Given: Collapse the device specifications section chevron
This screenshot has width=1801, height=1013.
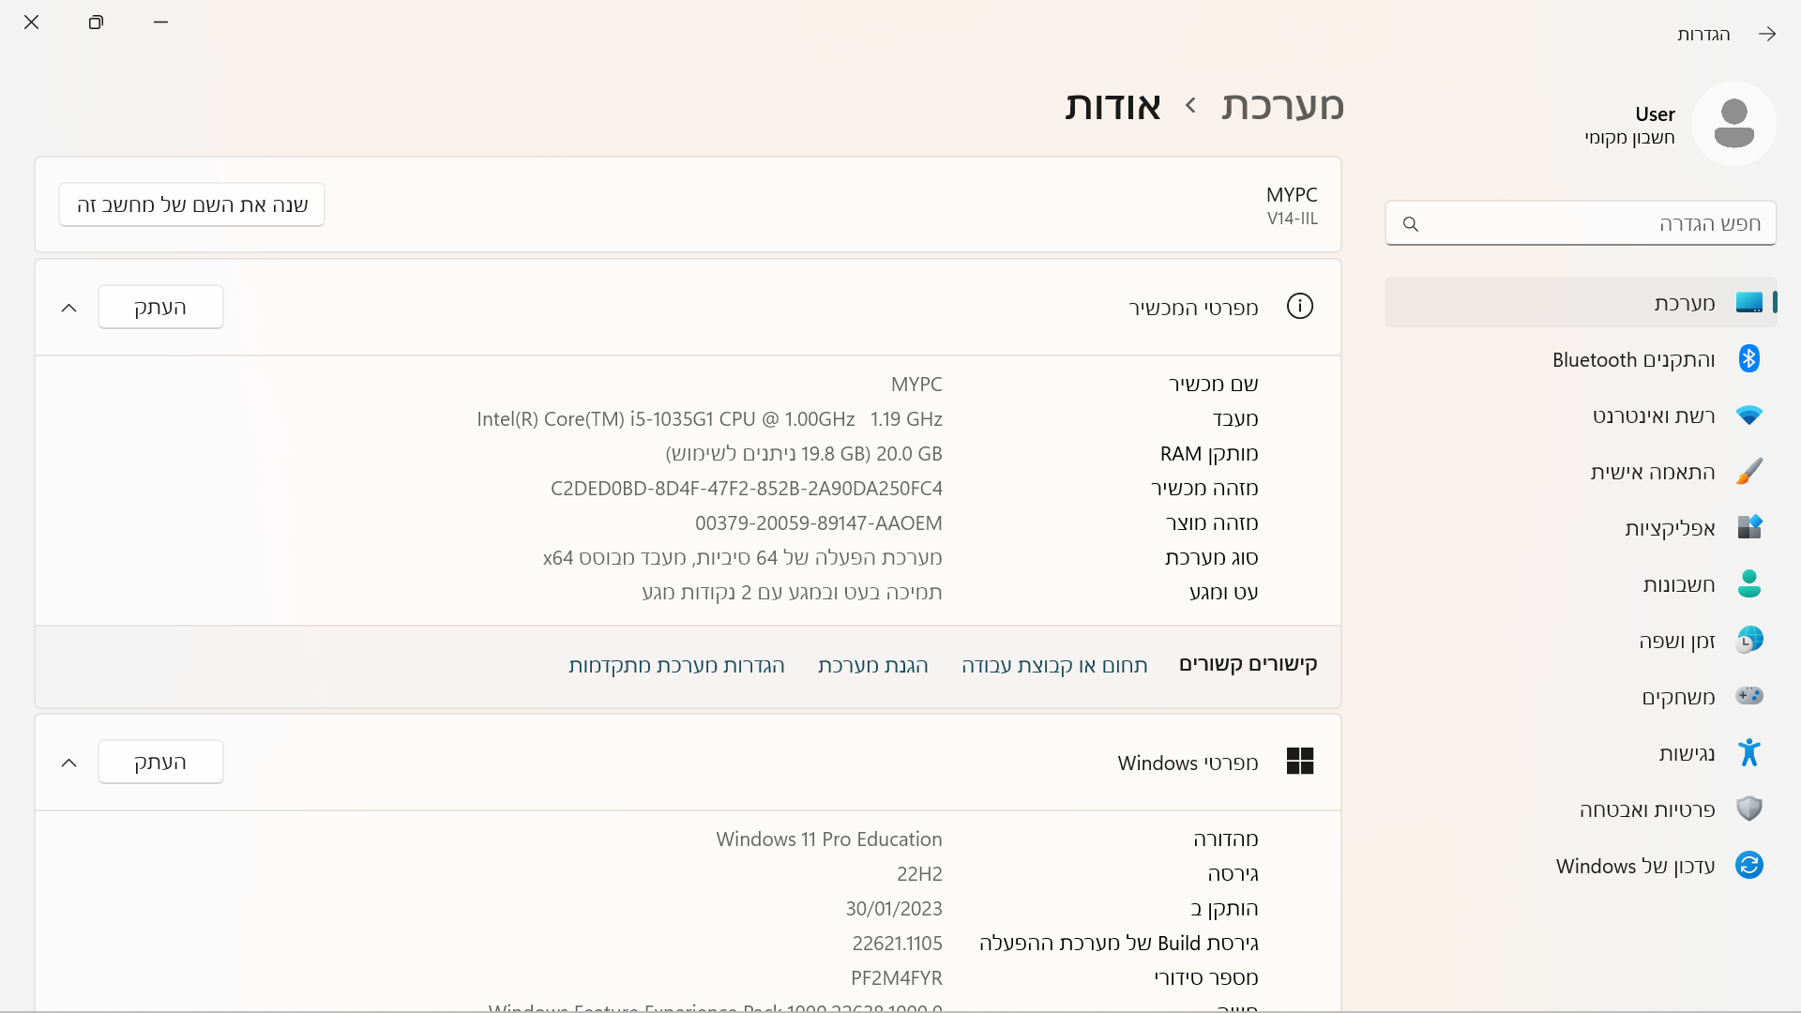Looking at the screenshot, I should point(68,308).
